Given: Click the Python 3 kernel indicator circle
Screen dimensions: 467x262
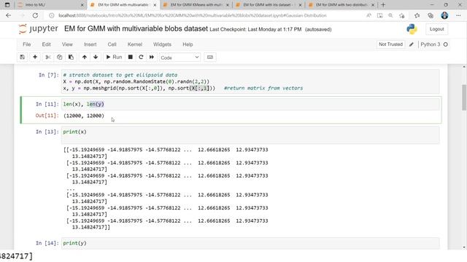Looking at the screenshot, I should click(x=446, y=44).
